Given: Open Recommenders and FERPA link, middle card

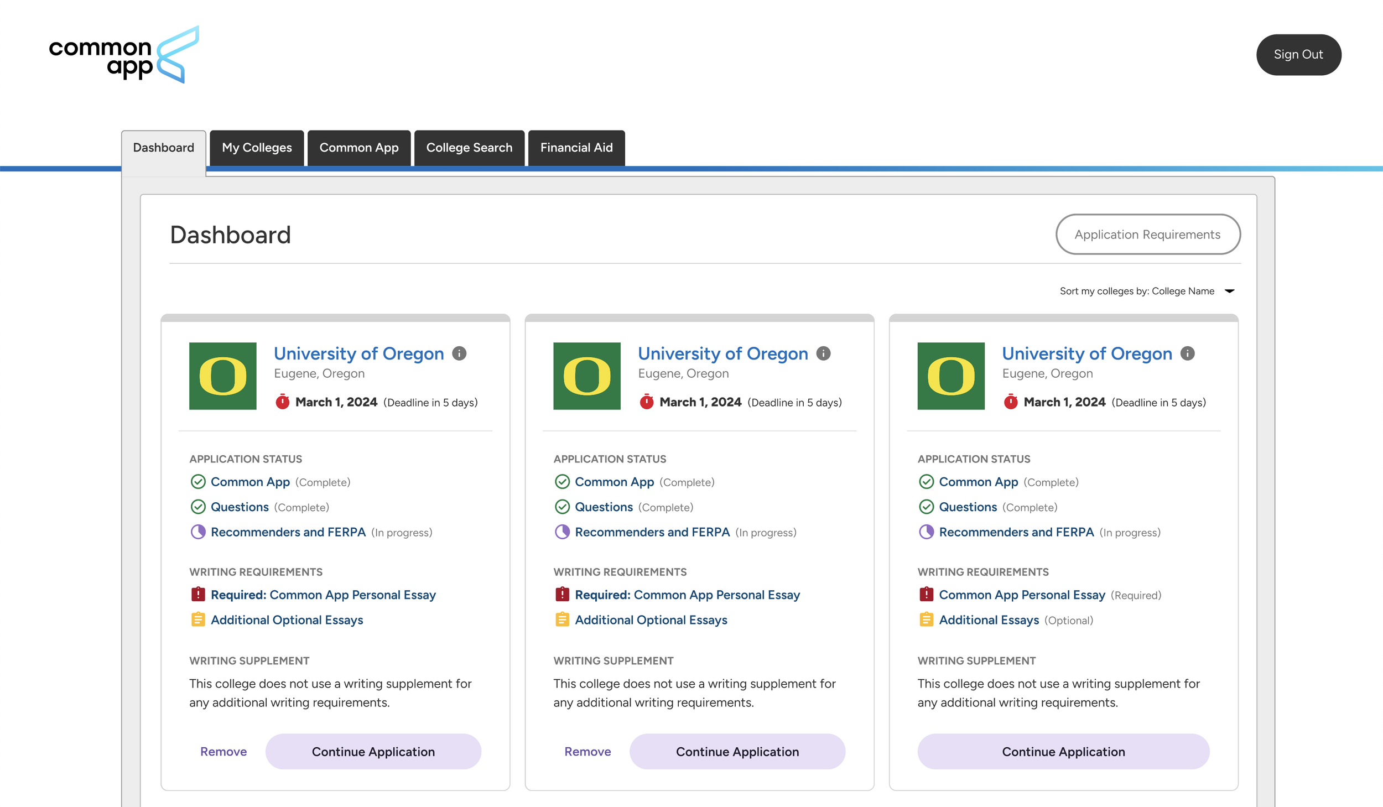Looking at the screenshot, I should pyautogui.click(x=652, y=532).
